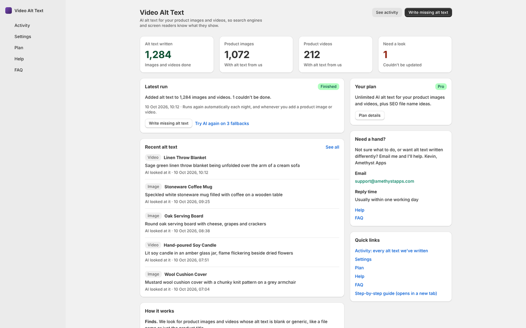
Task: Click the support@amethystapps.com email link
Action: [384, 181]
